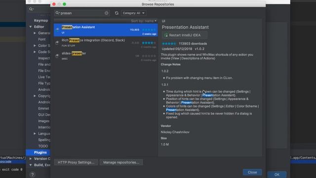The width and height of the screenshot is (316, 178).
Task: Expand the Color Scheme settings node
Action: point(35,45)
